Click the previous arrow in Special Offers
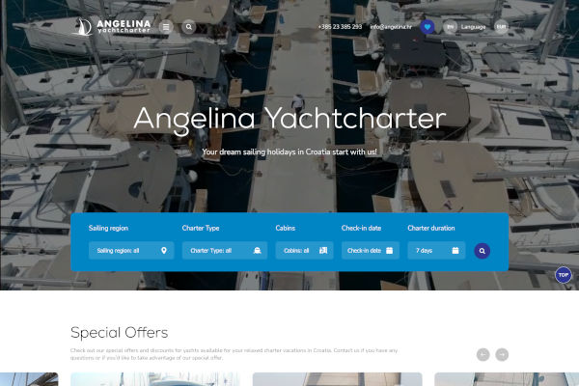This screenshot has width=579, height=386. click(483, 354)
